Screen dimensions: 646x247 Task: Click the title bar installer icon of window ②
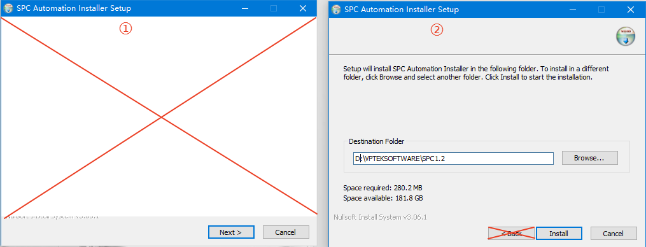pyautogui.click(x=337, y=9)
